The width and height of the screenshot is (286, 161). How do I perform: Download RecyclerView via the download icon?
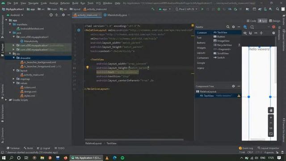239,45
